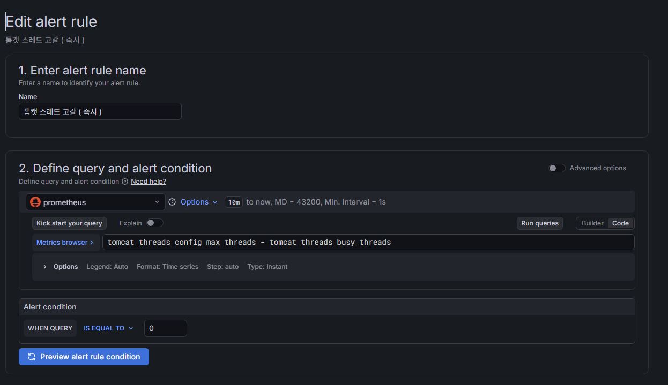Click the 'Legend: Auto' text
Screen dimensions: 668x385
pyautogui.click(x=107, y=267)
